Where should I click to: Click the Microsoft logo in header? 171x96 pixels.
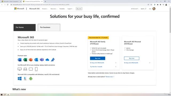coord(19,9)
